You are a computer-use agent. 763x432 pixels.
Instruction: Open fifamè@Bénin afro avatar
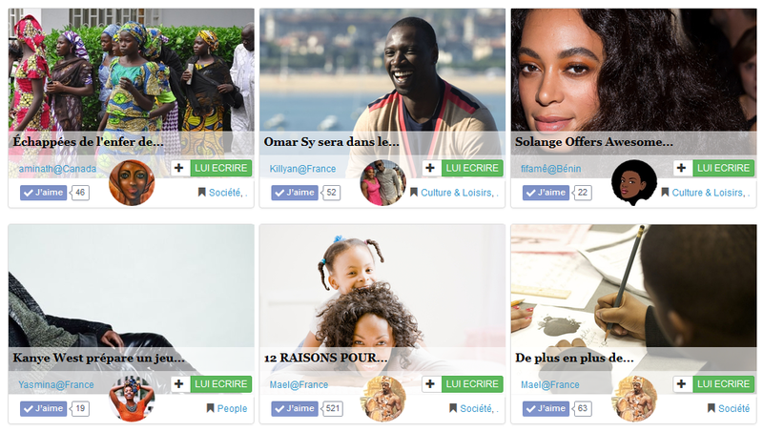click(634, 183)
